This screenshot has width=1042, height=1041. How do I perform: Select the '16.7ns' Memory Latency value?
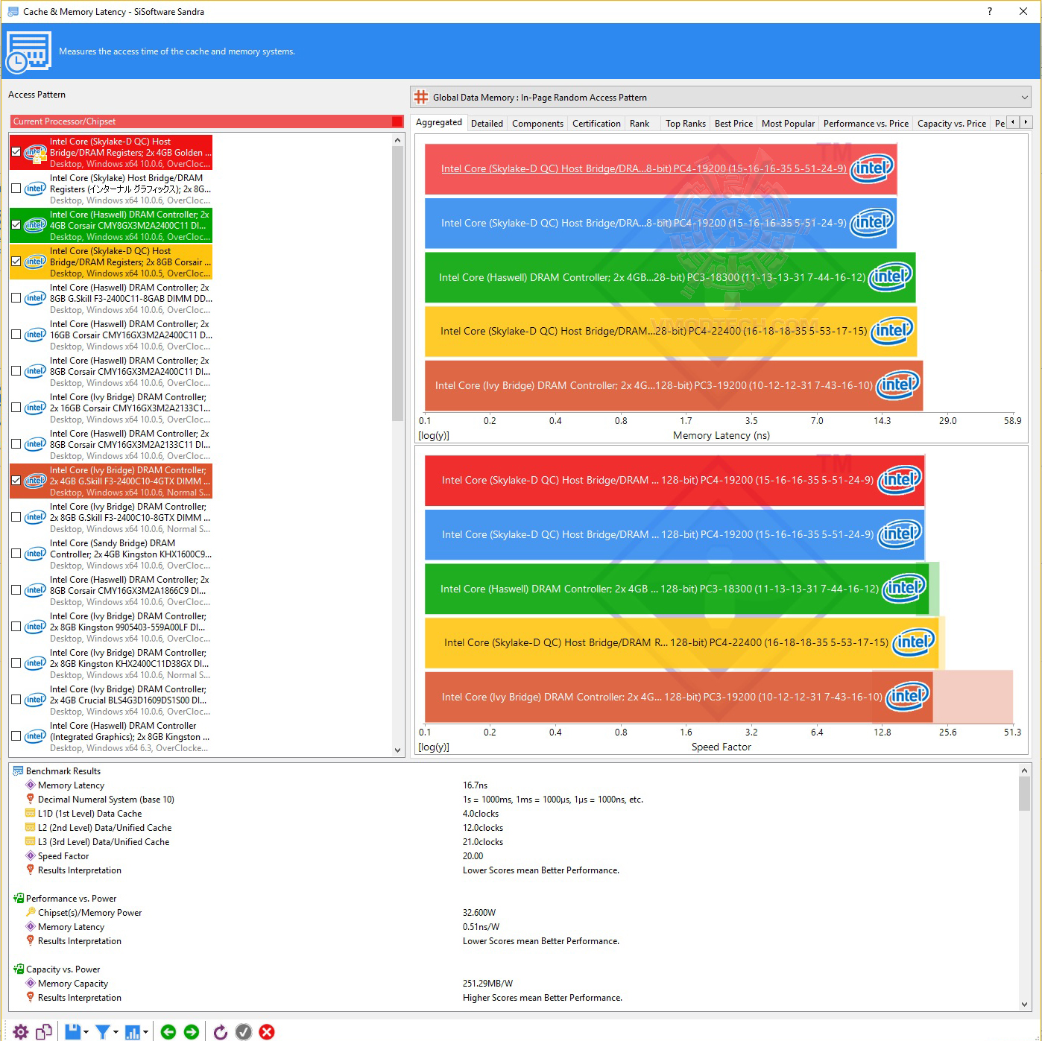coord(475,785)
